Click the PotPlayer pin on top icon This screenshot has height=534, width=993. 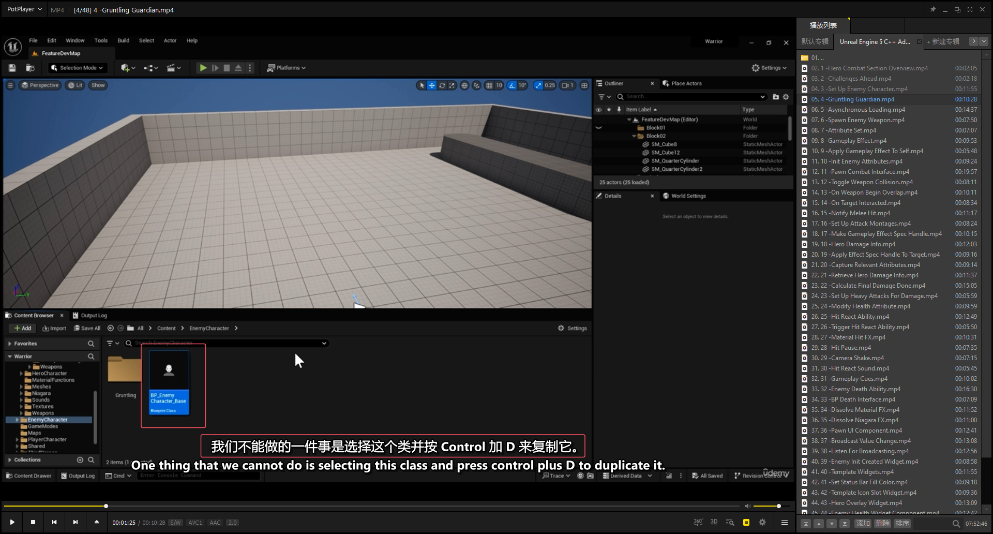(x=933, y=9)
